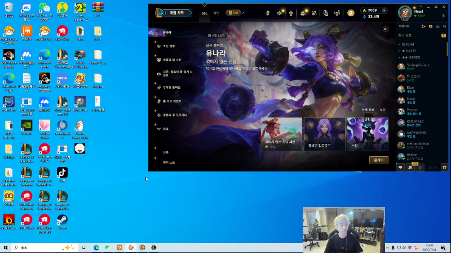Click the help question mark in client title bar
This screenshot has width=451, height=253.
coord(421,7)
